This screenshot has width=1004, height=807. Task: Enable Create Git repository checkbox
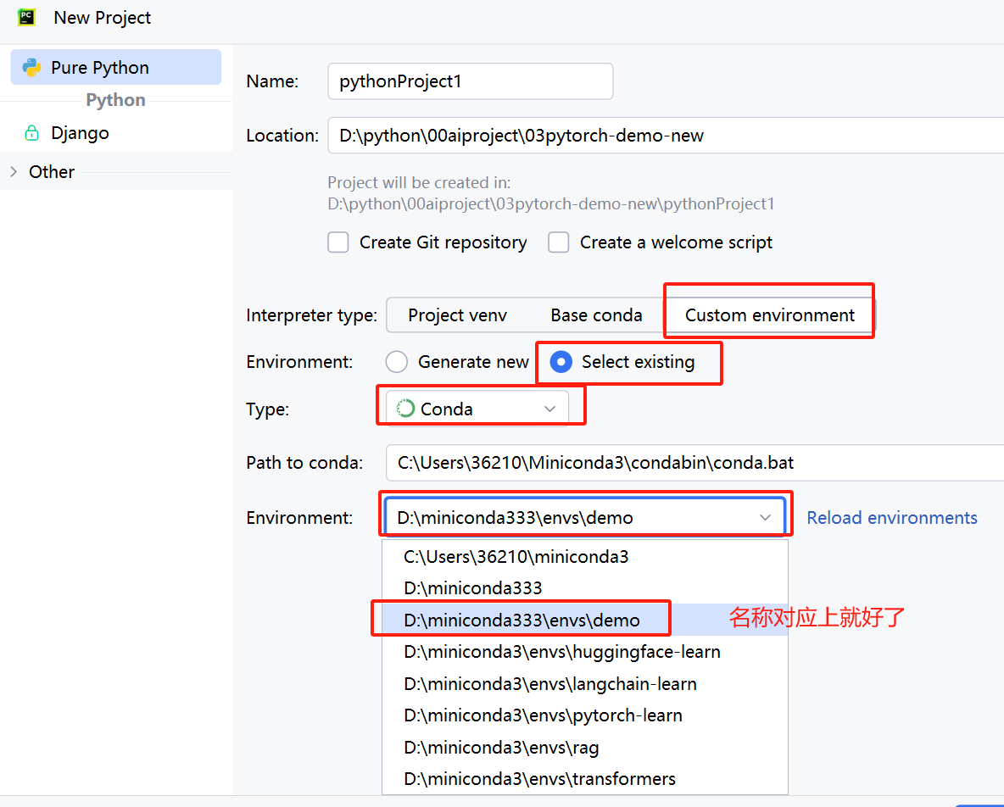click(338, 242)
